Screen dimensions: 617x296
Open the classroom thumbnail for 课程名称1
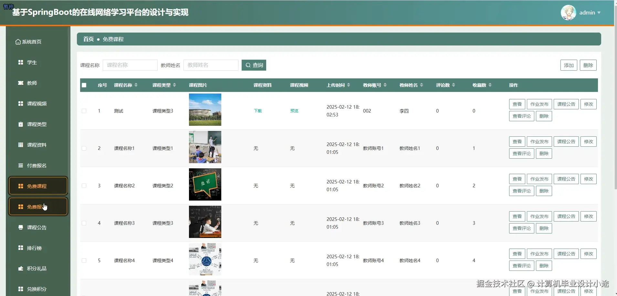pos(205,147)
